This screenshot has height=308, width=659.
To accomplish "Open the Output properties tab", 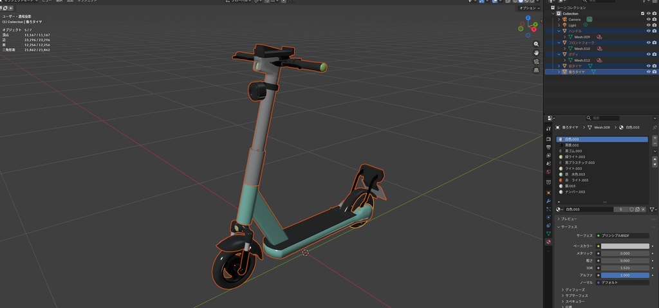I will (548, 147).
